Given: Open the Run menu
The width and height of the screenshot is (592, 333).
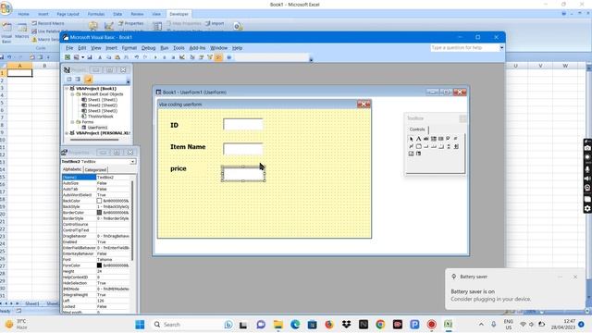Looking at the screenshot, I should click(165, 48).
